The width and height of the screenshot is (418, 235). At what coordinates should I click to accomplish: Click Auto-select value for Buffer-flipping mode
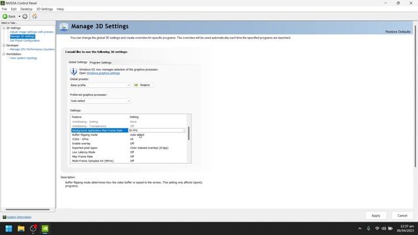click(137, 135)
